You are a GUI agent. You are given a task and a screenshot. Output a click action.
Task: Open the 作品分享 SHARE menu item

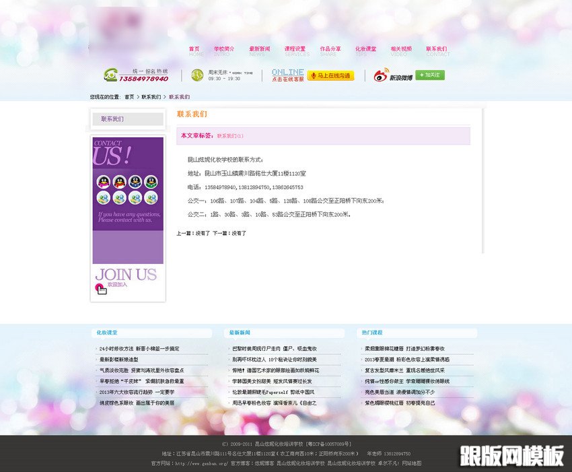click(x=332, y=49)
